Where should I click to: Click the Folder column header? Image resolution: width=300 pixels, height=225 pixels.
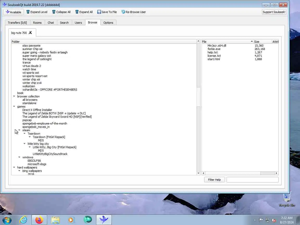coord(104,41)
